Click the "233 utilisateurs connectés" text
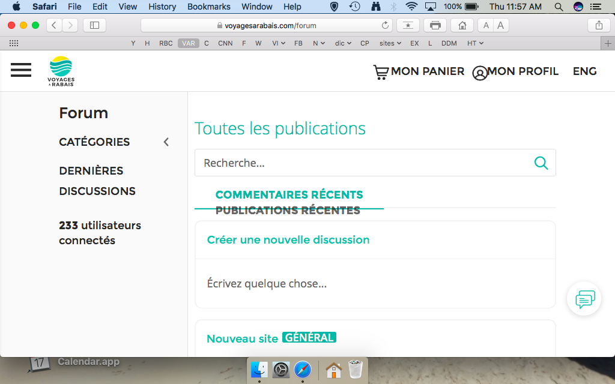615x384 pixels. (x=100, y=233)
